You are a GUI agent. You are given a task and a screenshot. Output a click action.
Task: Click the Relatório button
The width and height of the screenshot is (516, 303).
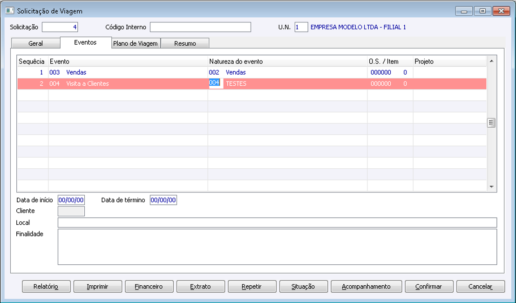(46, 287)
